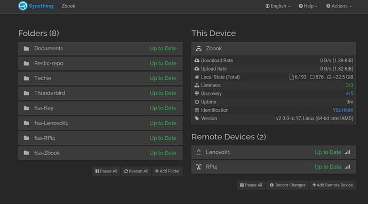Expand the Thunderbird folder panel

click(x=100, y=93)
